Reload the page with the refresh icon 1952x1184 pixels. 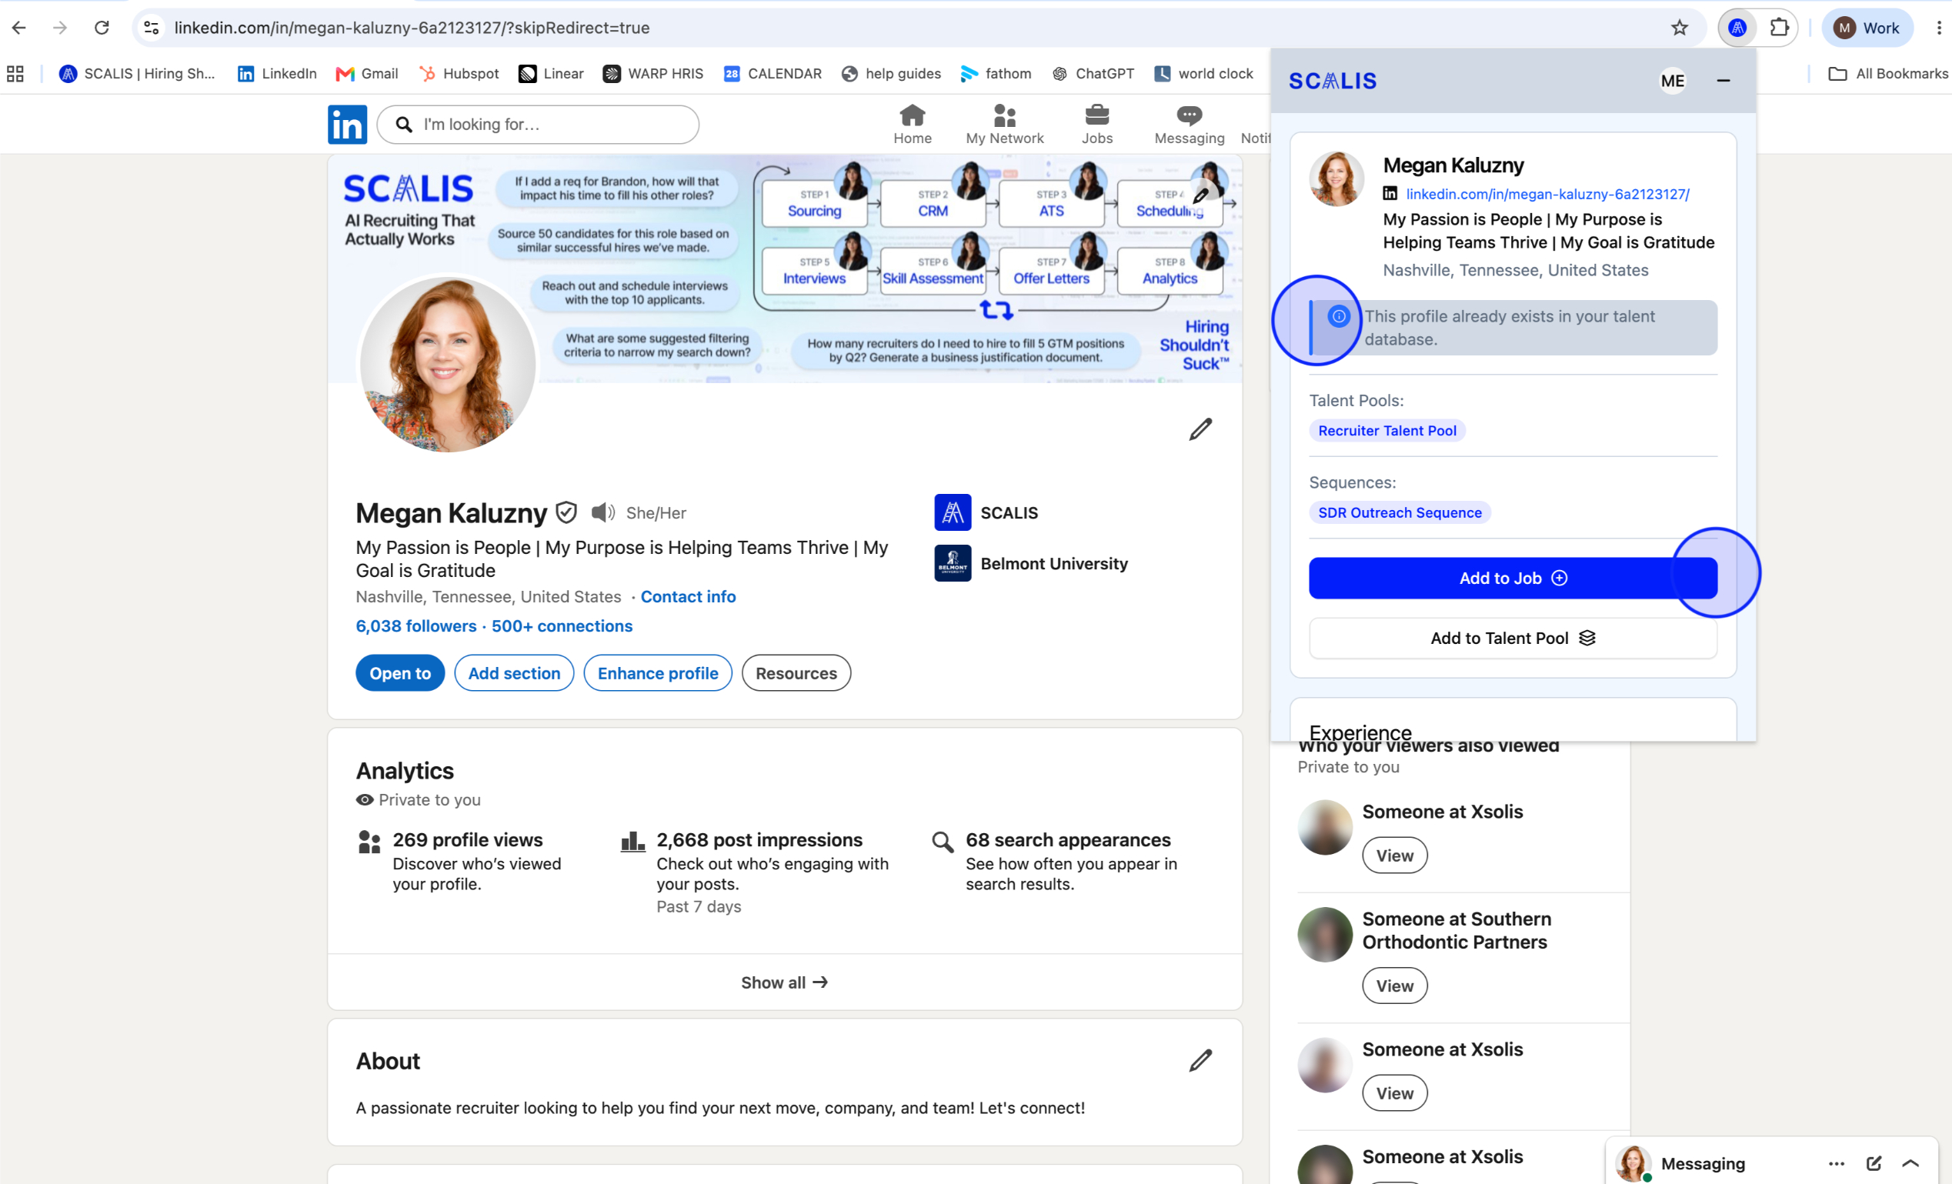click(x=102, y=28)
